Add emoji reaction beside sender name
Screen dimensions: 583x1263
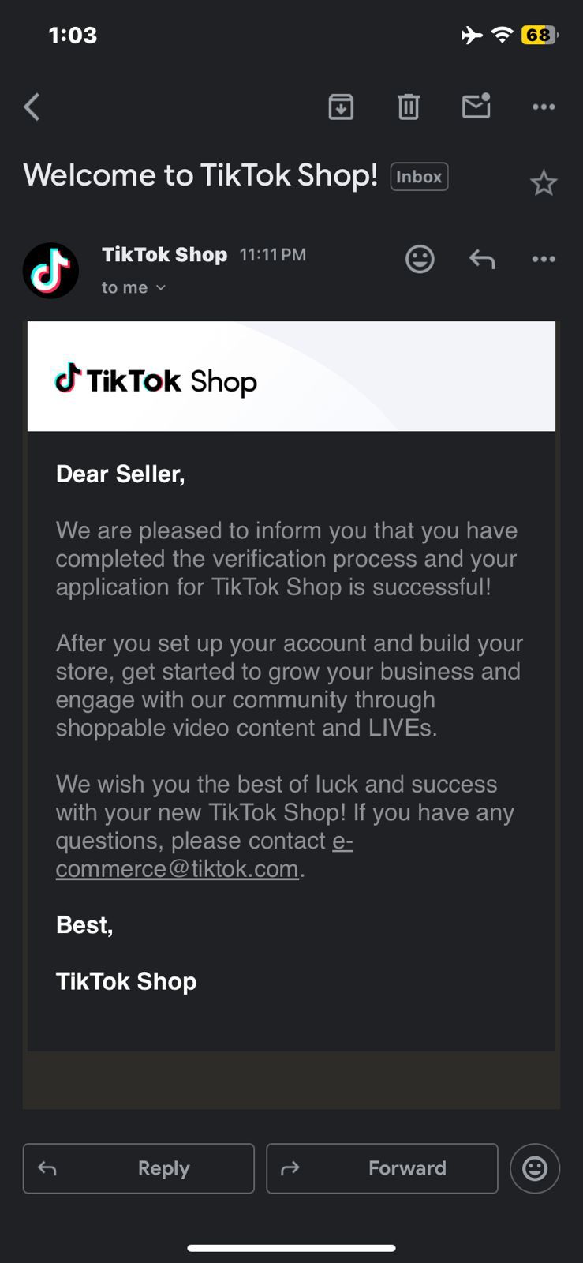coord(420,259)
